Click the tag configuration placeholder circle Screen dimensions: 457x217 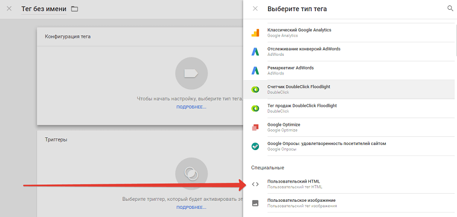point(191,74)
